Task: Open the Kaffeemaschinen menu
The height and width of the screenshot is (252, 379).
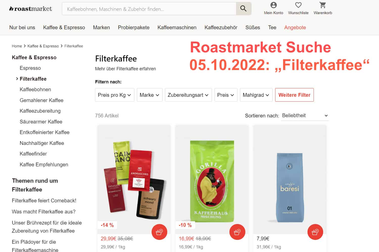Action: [x=177, y=27]
